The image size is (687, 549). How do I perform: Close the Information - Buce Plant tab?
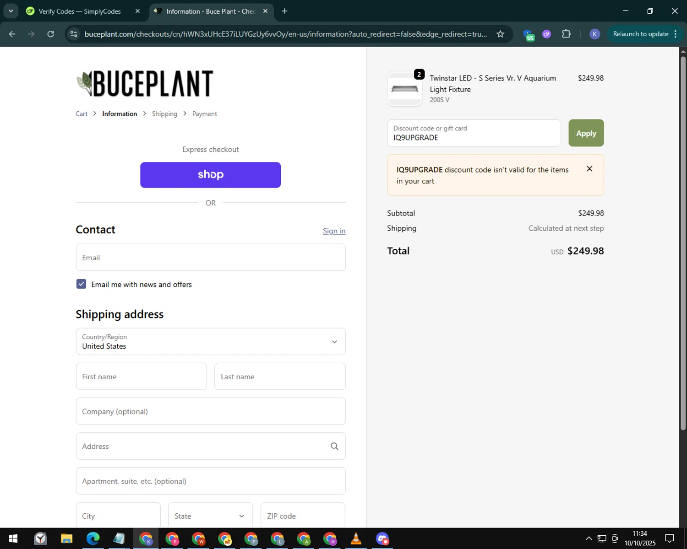click(265, 11)
